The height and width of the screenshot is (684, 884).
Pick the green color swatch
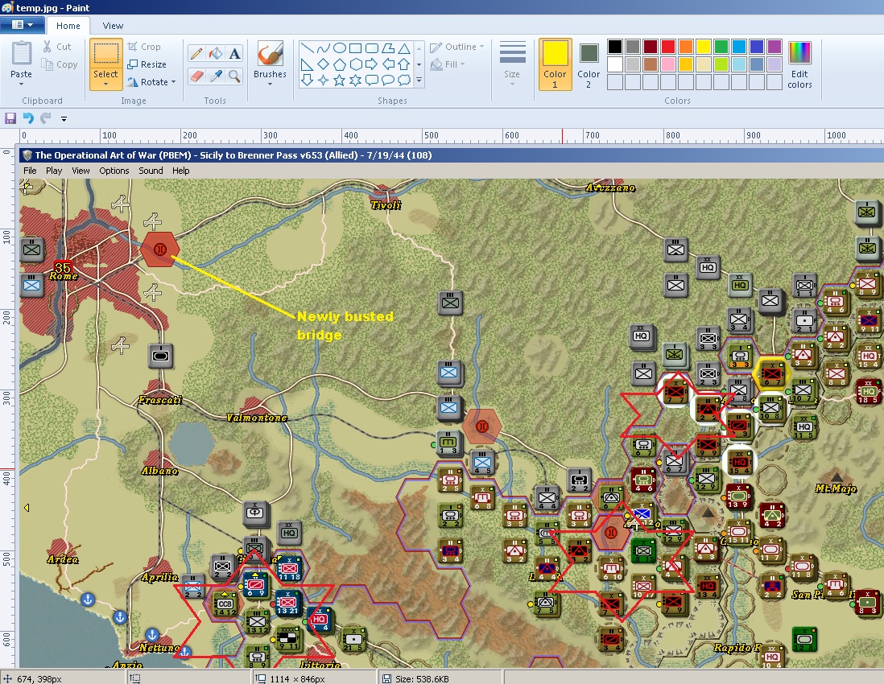tap(721, 47)
